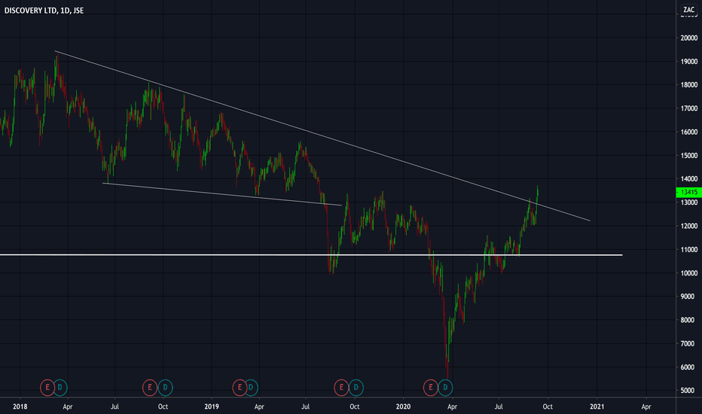The height and width of the screenshot is (414, 702).
Task: Select the lower descending wedge trendline
Action: coord(222,194)
